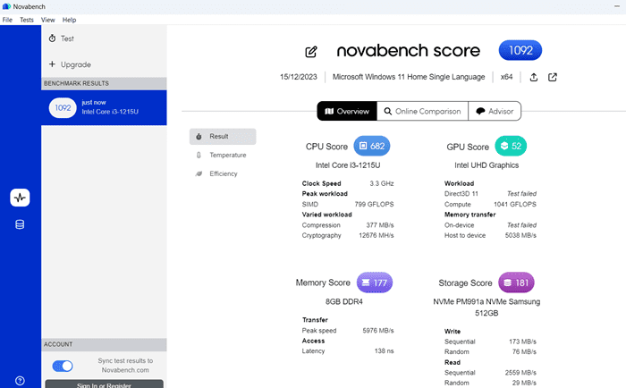Click the upload/share result icon
626x388 pixels.
(533, 77)
